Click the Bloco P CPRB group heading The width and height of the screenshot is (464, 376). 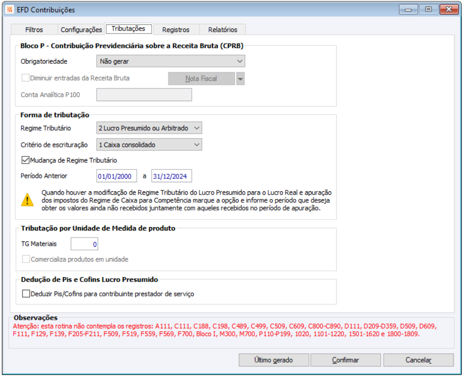coord(132,46)
